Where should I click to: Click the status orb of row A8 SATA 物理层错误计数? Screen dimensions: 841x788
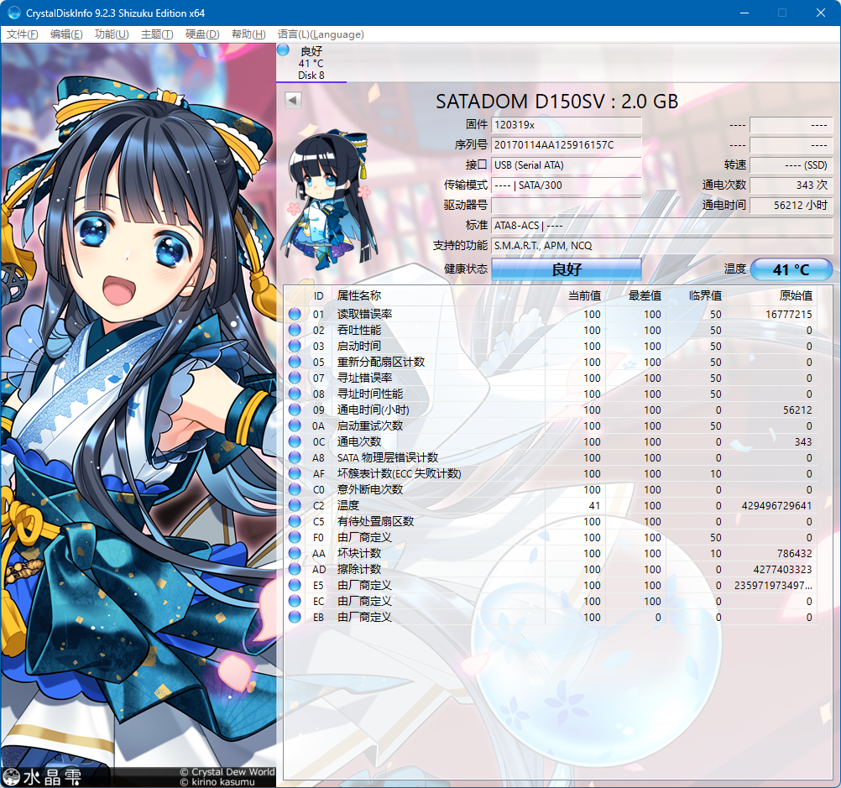pos(295,457)
